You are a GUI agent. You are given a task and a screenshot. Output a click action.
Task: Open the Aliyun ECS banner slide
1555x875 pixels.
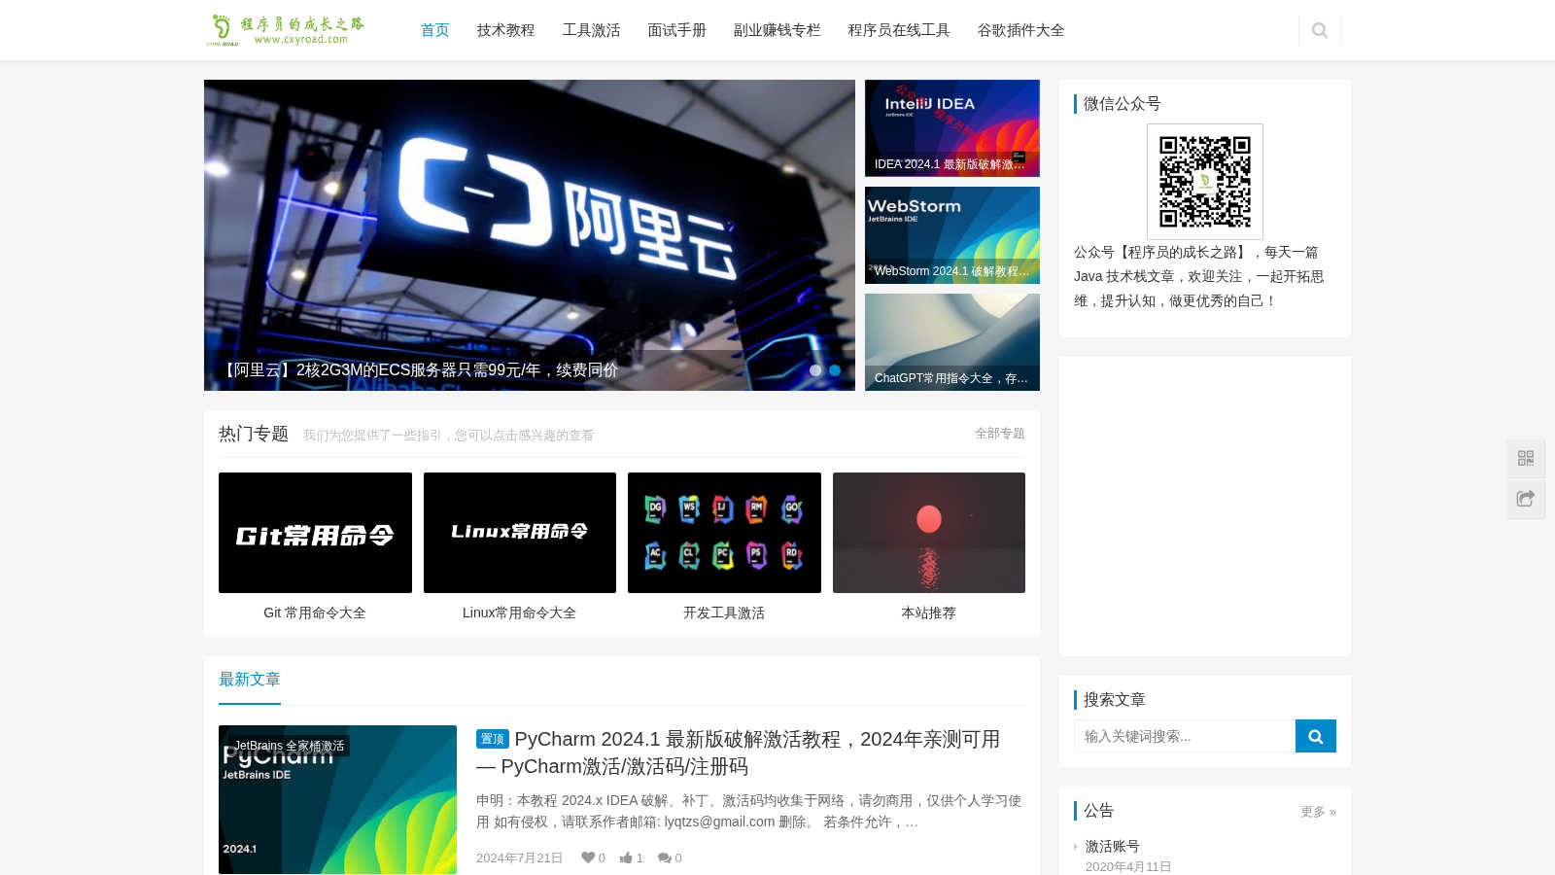[530, 235]
